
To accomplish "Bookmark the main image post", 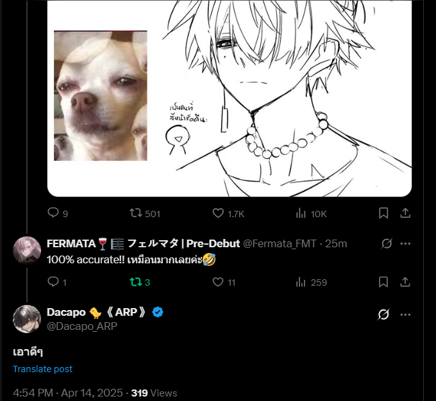I will [383, 213].
